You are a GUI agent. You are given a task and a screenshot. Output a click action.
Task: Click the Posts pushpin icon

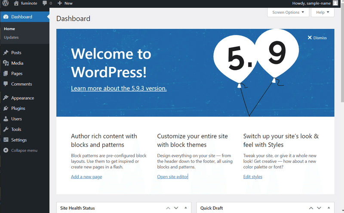6,52
